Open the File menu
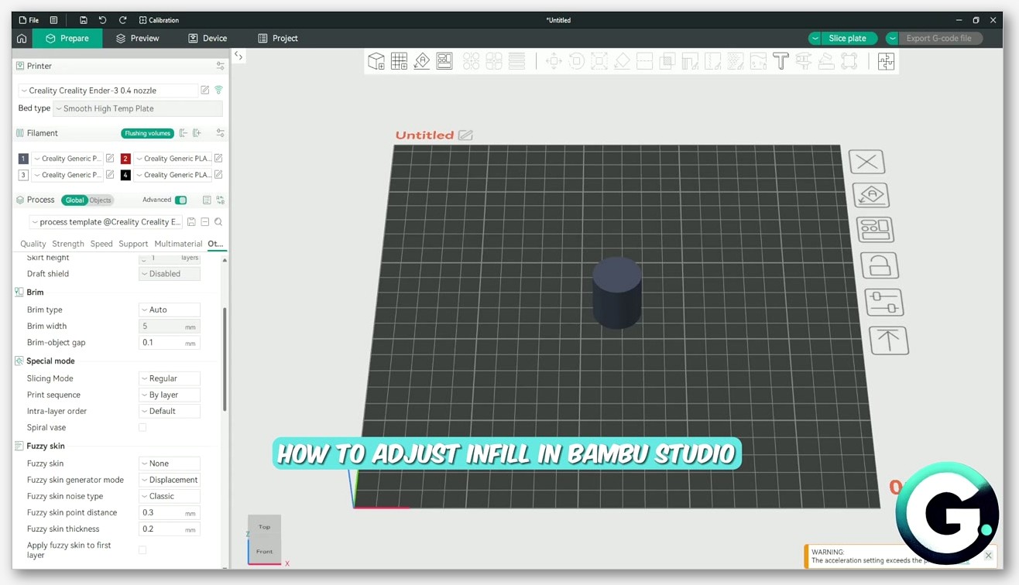Screen dimensions: 1019x585 (29, 20)
